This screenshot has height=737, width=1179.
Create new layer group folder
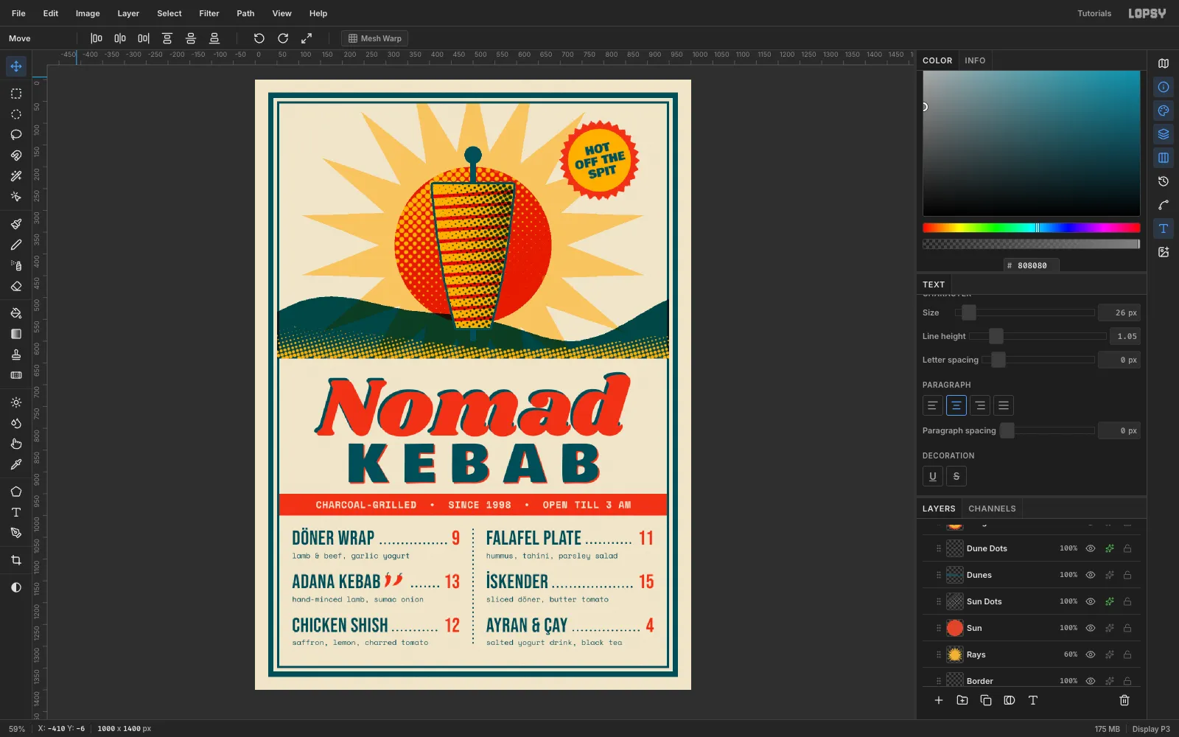(962, 700)
